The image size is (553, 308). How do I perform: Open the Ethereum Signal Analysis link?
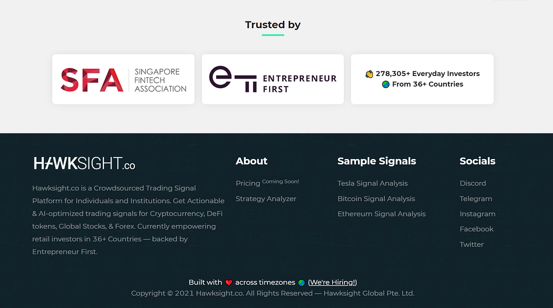[382, 214]
